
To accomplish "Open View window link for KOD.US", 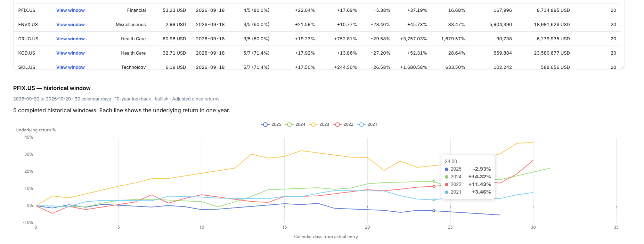I will click(x=71, y=53).
